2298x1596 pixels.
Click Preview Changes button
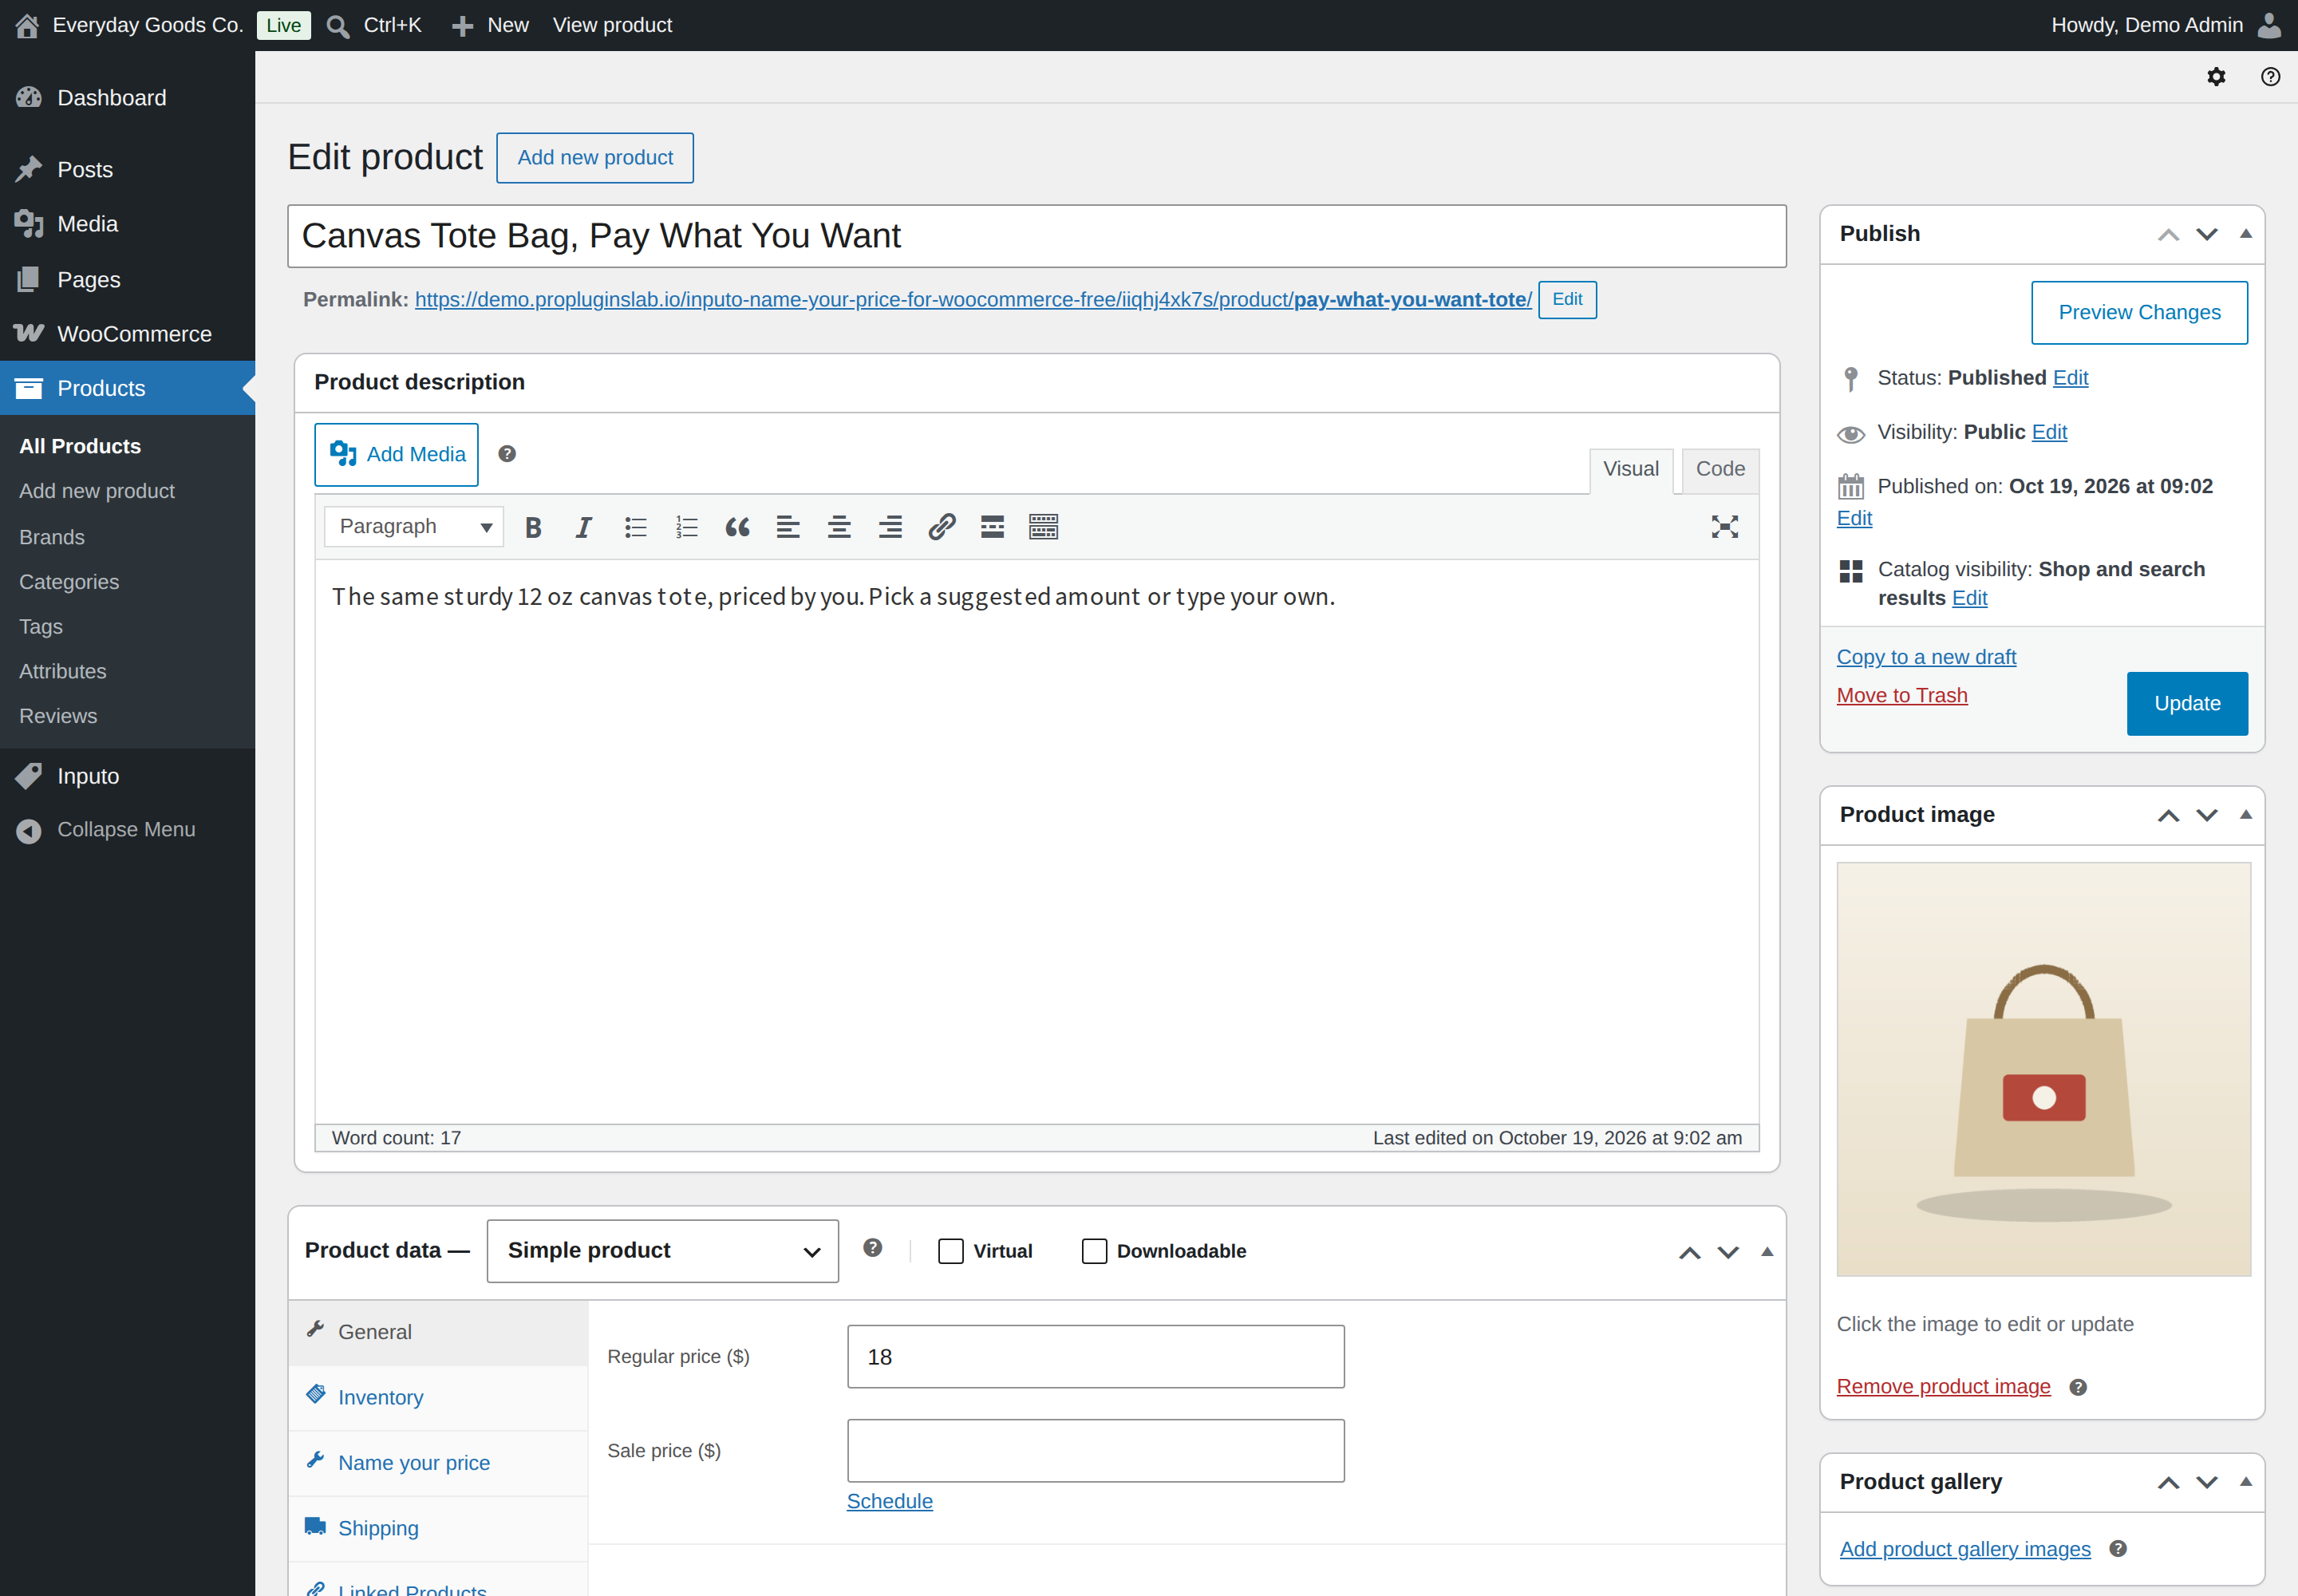click(x=2140, y=313)
